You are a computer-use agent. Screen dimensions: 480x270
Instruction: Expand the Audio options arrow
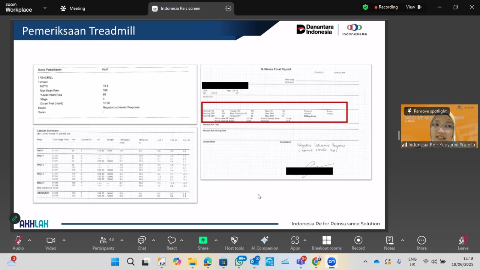click(30, 240)
